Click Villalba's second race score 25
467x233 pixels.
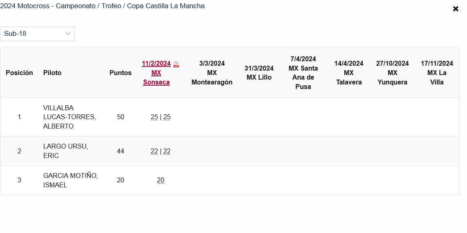(x=167, y=117)
